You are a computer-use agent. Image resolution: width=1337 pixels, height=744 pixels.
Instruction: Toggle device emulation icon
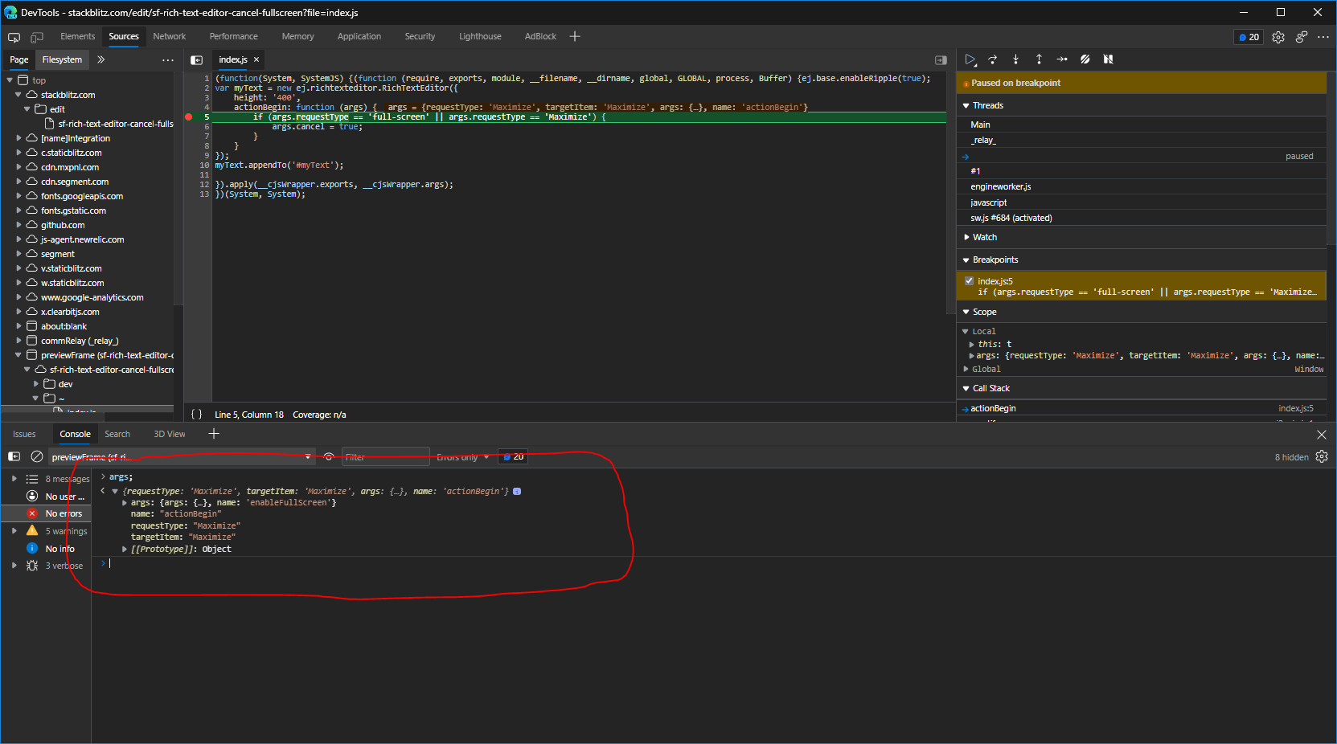pyautogui.click(x=37, y=37)
